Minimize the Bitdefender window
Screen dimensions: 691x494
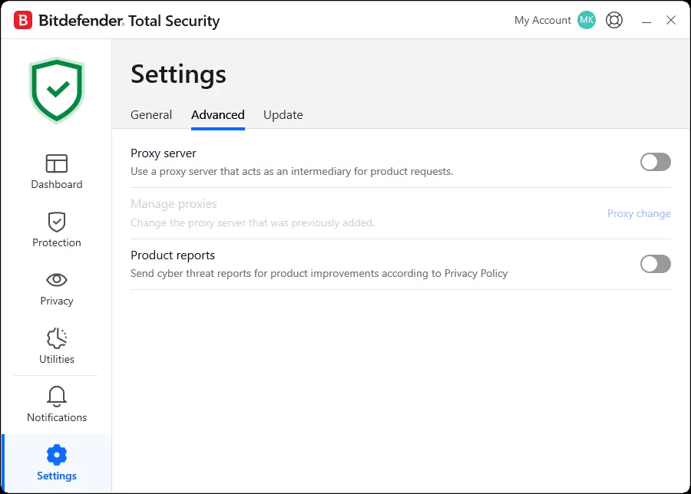646,21
